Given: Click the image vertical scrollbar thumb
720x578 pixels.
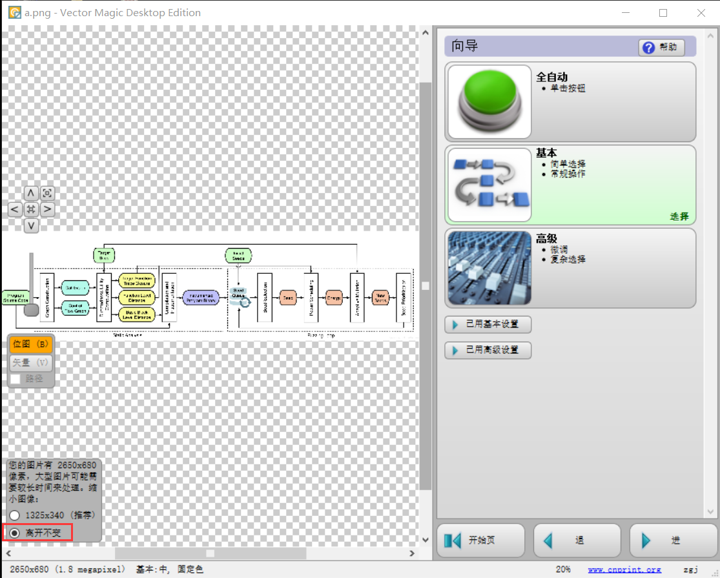Looking at the screenshot, I should [425, 285].
